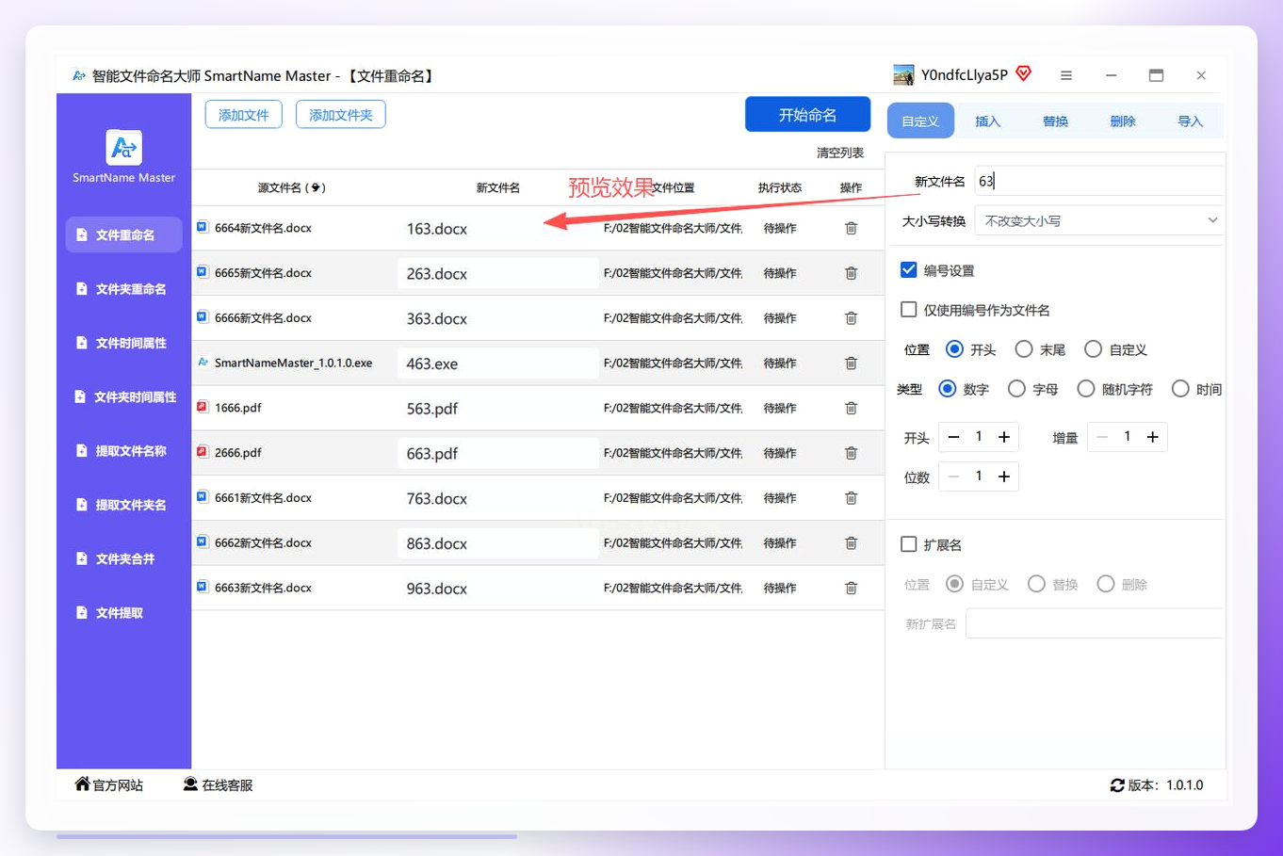Delete the 6664新文件名.docx row via trash icon
The width and height of the screenshot is (1283, 856).
click(851, 228)
